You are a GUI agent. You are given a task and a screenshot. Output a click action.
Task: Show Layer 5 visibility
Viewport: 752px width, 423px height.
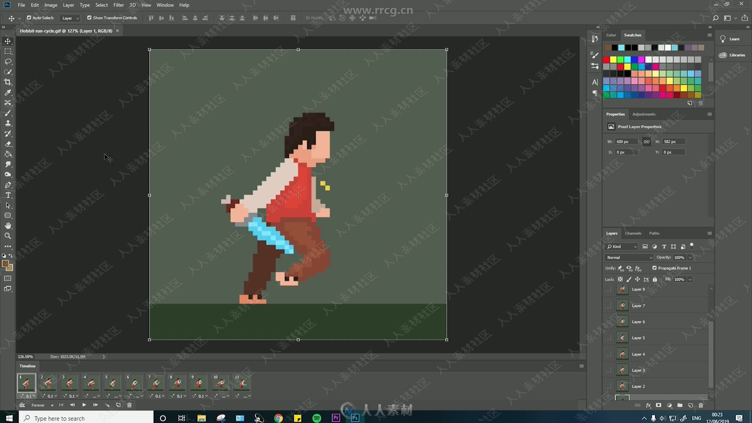(x=608, y=338)
